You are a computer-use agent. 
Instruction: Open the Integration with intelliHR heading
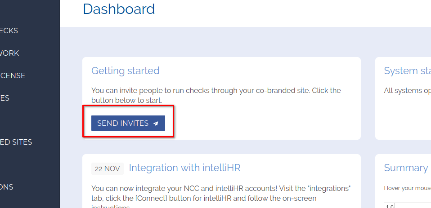(185, 168)
